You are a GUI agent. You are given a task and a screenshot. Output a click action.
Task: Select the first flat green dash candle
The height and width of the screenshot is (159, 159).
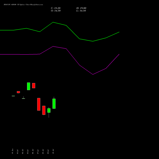pyautogui.click(x=13, y=96)
